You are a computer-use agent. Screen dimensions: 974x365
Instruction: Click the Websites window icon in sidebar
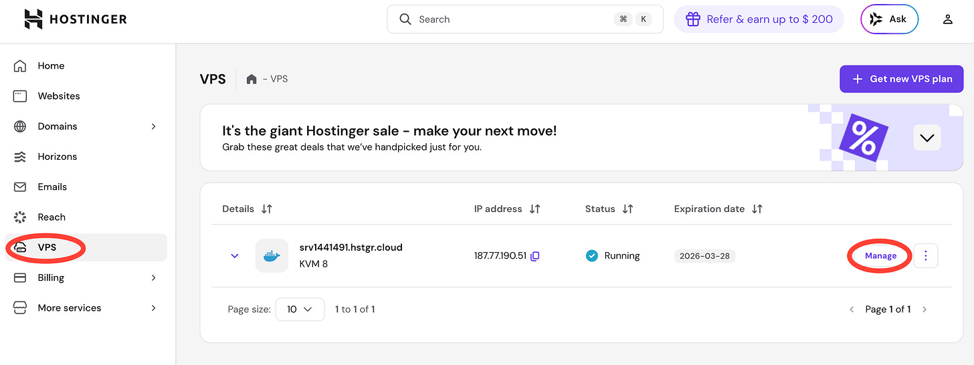[20, 96]
